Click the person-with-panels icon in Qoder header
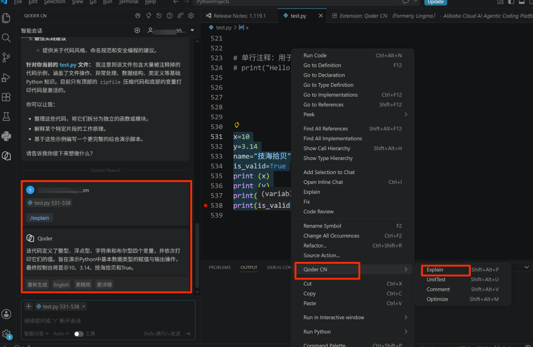 [180, 16]
